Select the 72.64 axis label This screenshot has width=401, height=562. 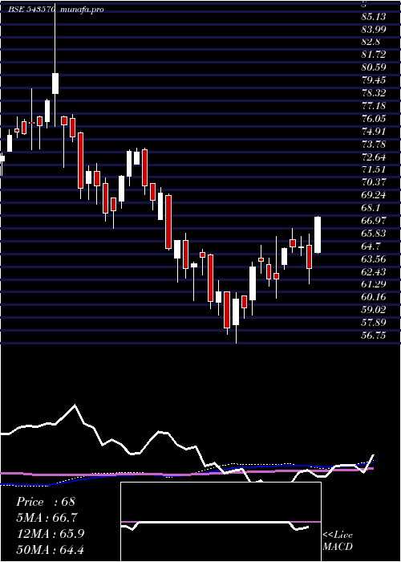pyautogui.click(x=374, y=157)
